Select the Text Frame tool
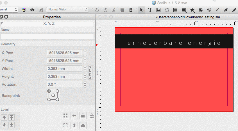This screenshot has height=131, width=238. 150,10
